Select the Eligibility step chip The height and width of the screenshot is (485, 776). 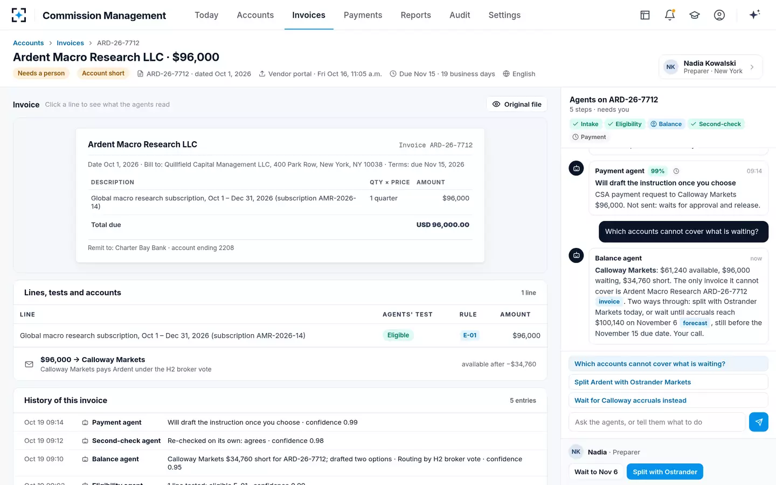tap(625, 124)
